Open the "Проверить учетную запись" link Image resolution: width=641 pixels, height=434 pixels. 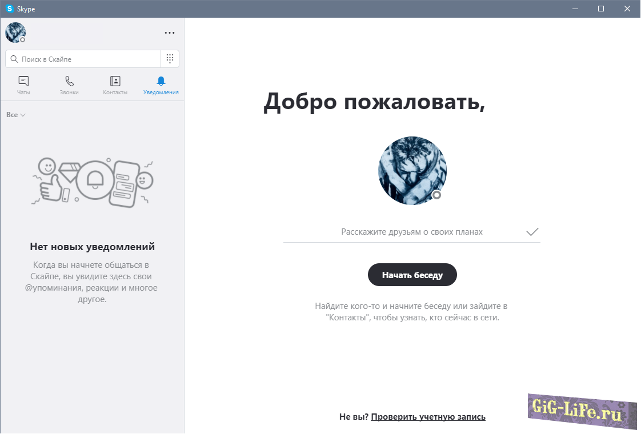pyautogui.click(x=428, y=417)
